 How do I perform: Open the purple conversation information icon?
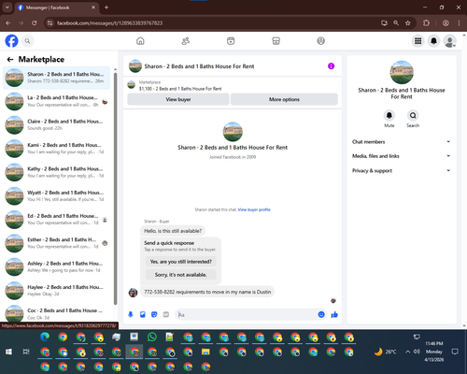click(x=331, y=66)
